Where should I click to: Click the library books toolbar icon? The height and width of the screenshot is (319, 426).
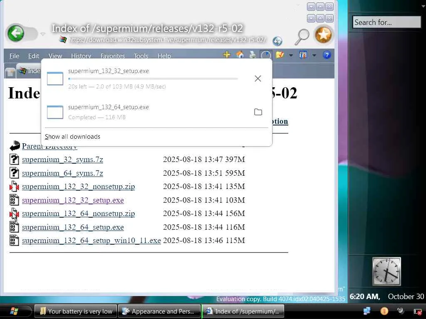coord(303,55)
